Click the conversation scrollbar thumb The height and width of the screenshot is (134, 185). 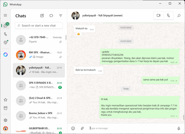(x=184, y=117)
